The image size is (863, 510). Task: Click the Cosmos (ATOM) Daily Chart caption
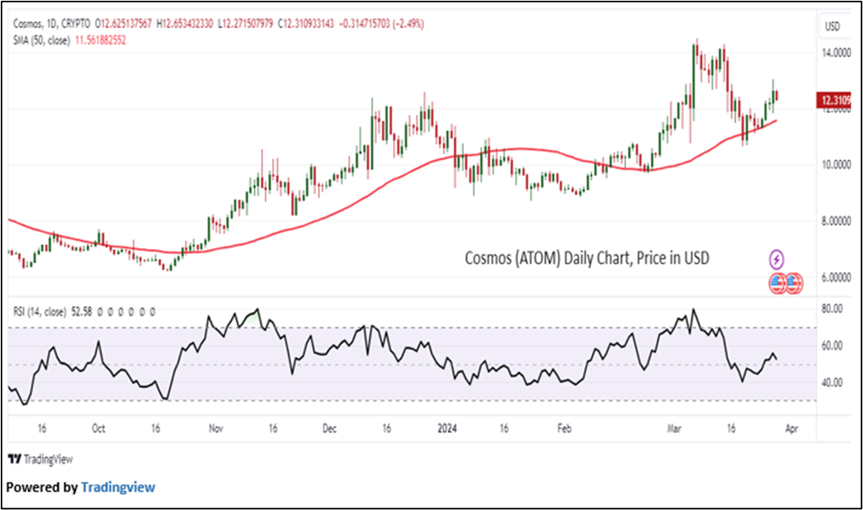[586, 258]
